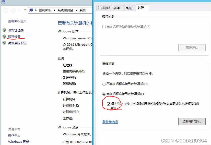Tick 允许远程协助连接这台计算机 checkbox
The image size is (211, 145).
click(x=104, y=27)
